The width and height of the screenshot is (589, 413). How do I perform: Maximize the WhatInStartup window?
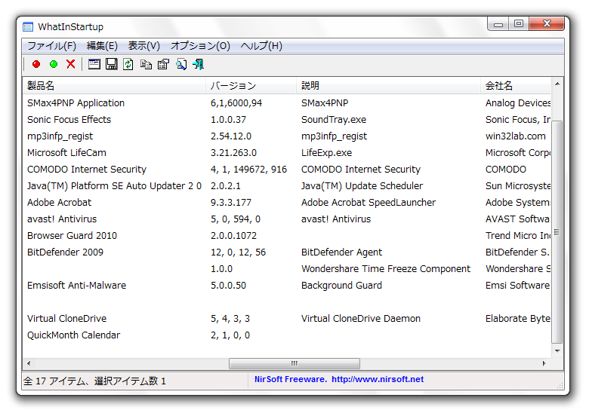(519, 24)
